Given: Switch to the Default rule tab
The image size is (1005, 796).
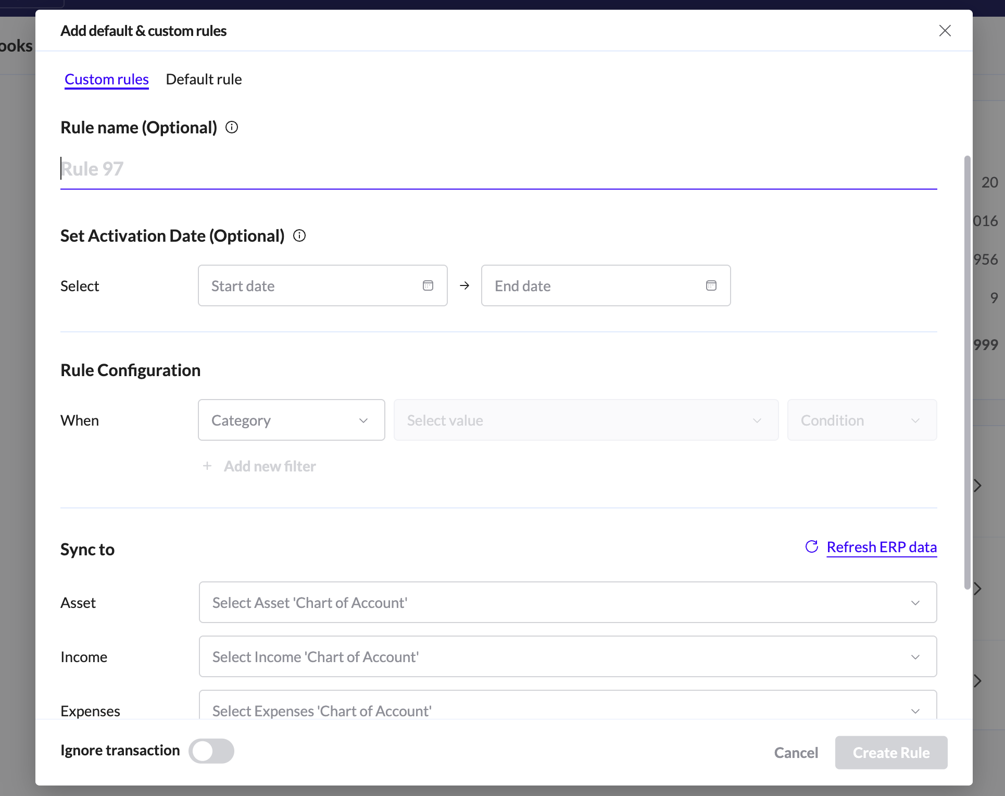Looking at the screenshot, I should 204,79.
